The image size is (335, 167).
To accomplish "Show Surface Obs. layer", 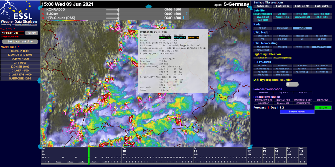I will coord(263,6).
